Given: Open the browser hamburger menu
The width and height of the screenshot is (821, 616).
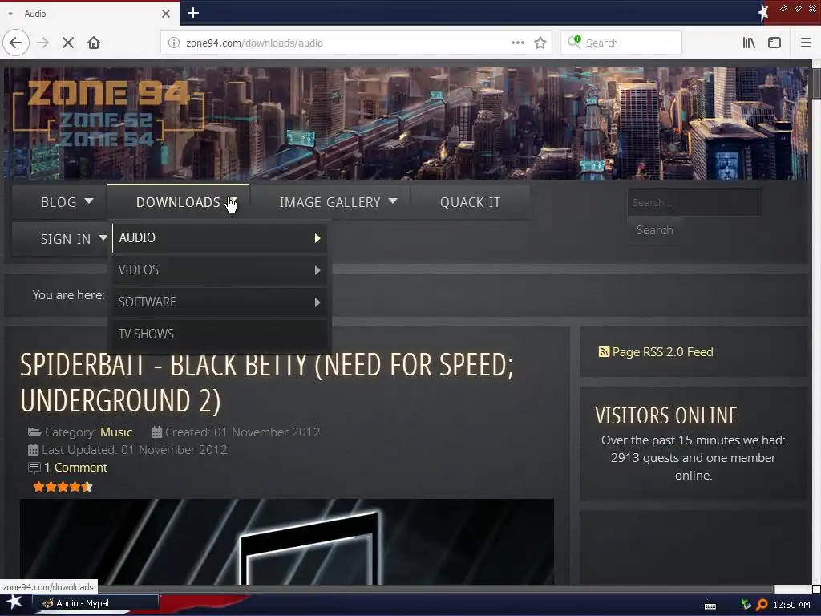Looking at the screenshot, I should (x=806, y=43).
